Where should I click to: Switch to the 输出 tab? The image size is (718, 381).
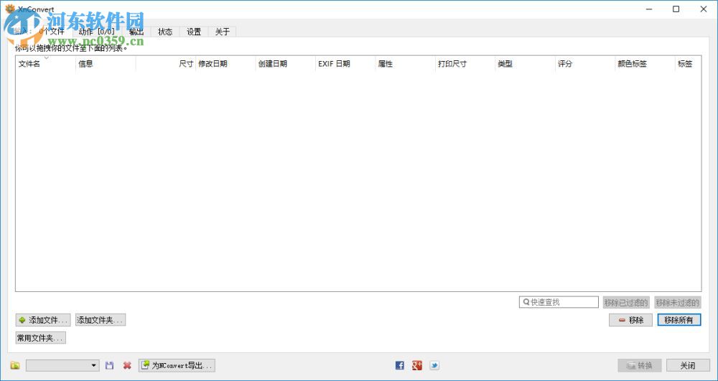pyautogui.click(x=136, y=32)
